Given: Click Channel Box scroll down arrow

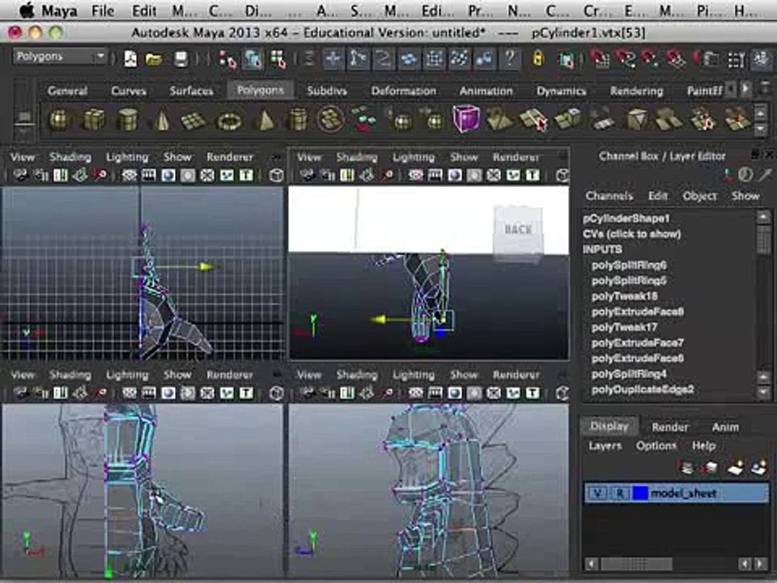Looking at the screenshot, I should pyautogui.click(x=763, y=394).
